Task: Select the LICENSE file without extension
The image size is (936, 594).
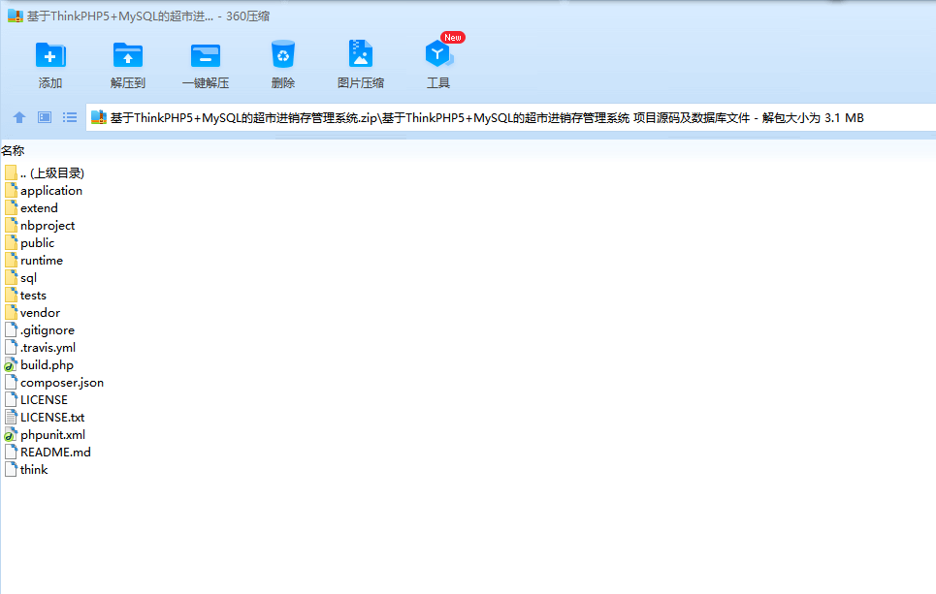Action: 36,399
